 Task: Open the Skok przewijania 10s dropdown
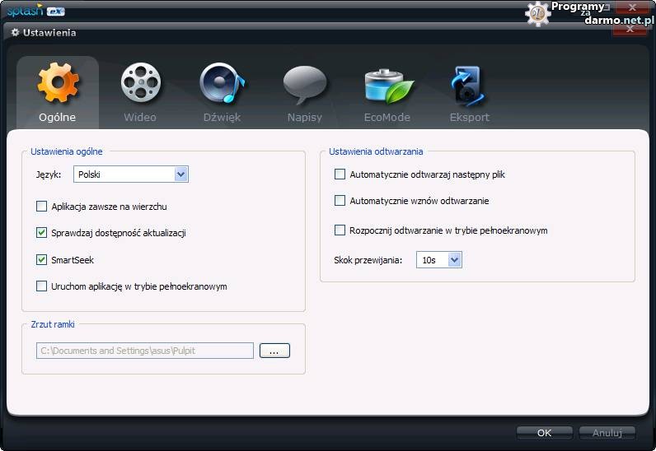[454, 260]
